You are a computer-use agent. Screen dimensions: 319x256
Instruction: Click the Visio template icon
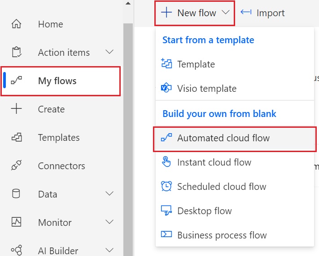click(x=166, y=89)
